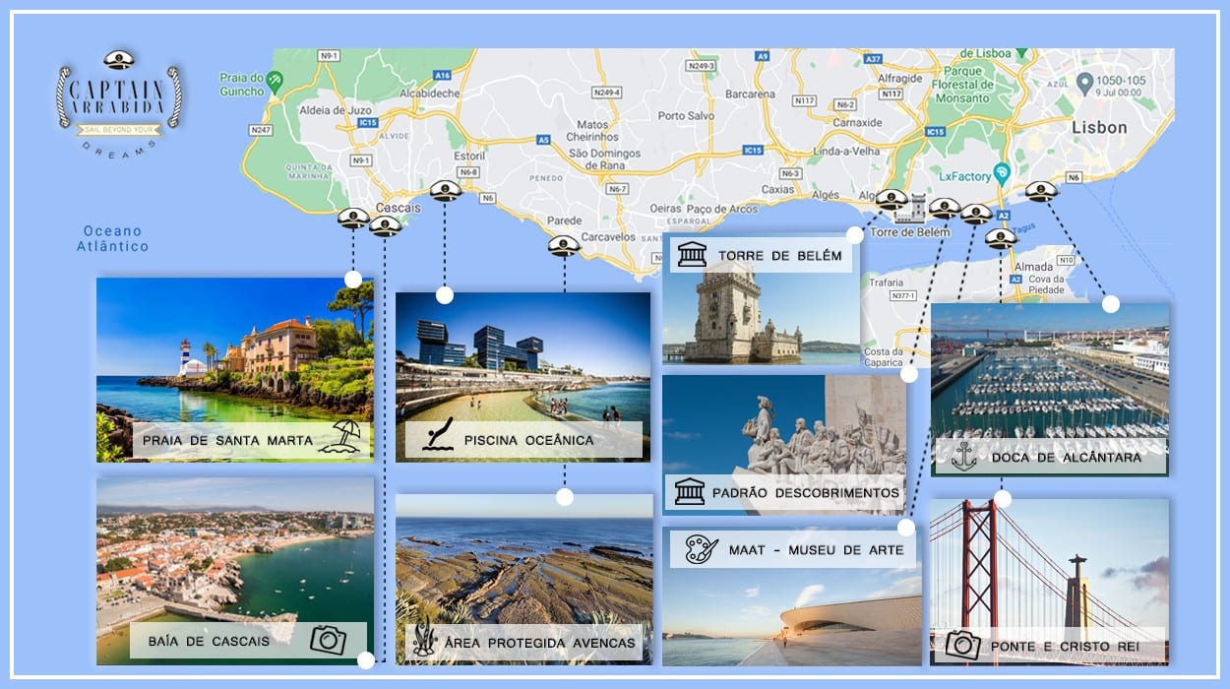Open the Captain Arrabida logo
Screen dimensions: 1230x689
119,98
